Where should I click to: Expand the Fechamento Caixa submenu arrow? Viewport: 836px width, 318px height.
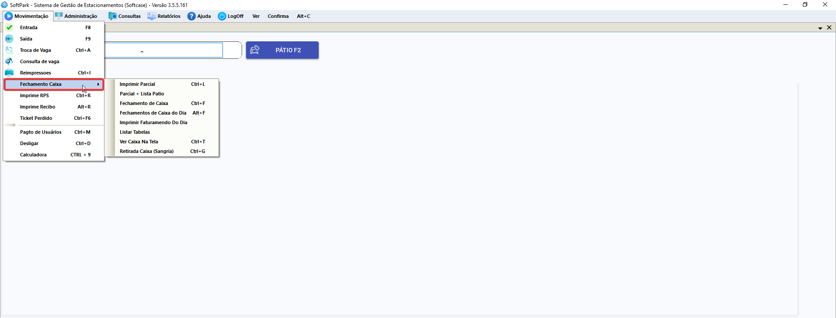click(98, 84)
